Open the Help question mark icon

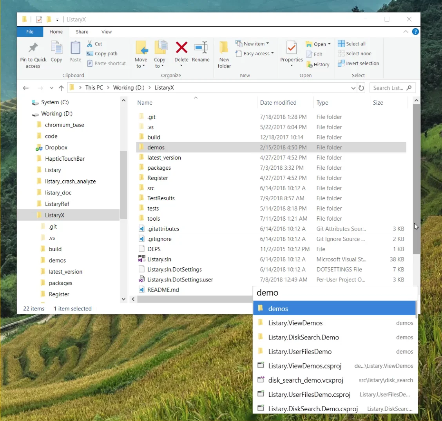coord(415,32)
